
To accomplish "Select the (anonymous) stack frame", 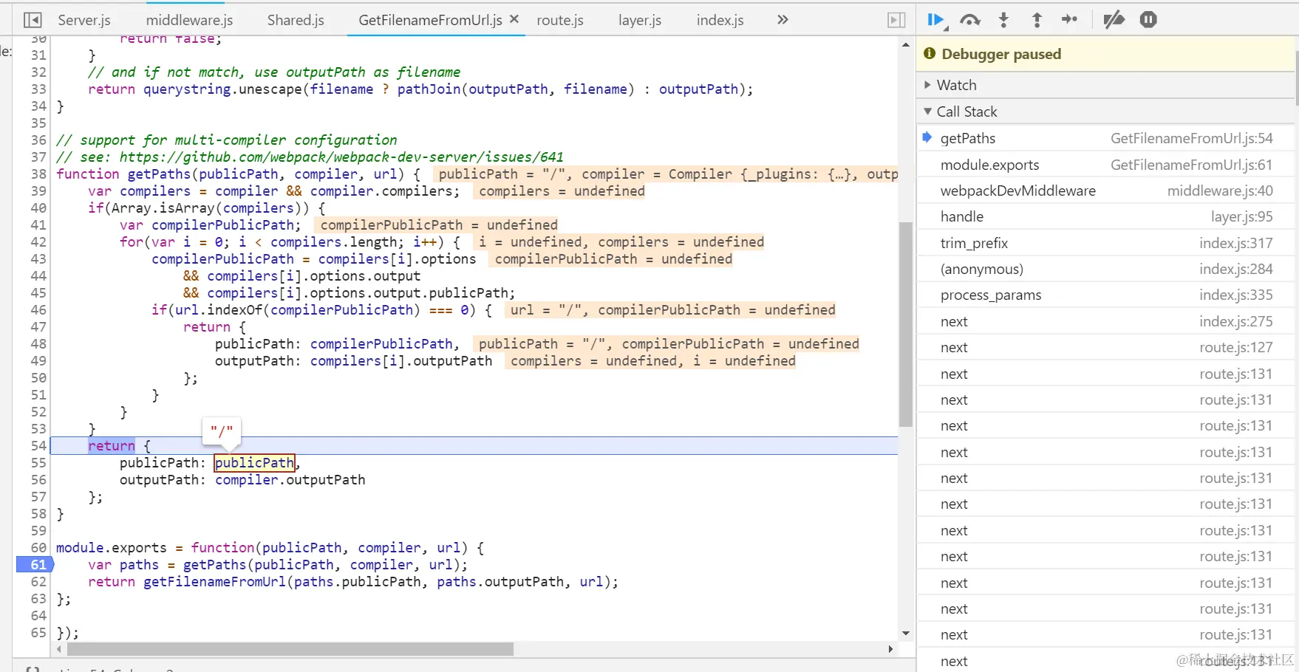I will (x=1106, y=269).
